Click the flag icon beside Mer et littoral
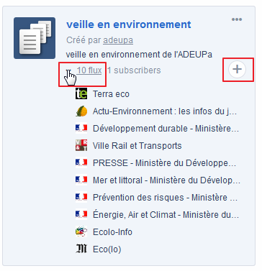The height and width of the screenshot is (271, 262). 81,180
